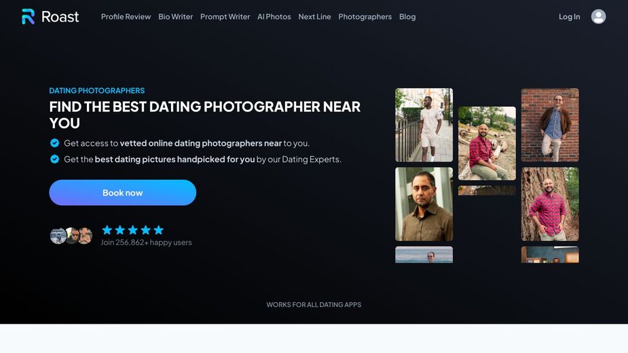This screenshot has height=353, width=628.
Task: Go to Prompt Writer
Action: pyautogui.click(x=225, y=17)
